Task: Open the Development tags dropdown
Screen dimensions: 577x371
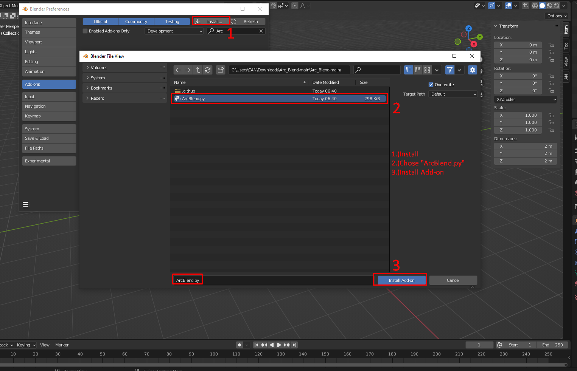Action: 174,31
